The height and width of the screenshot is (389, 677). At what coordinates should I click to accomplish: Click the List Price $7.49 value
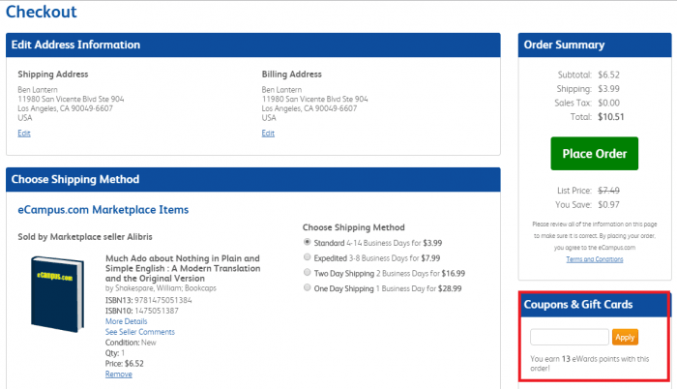[x=608, y=191]
